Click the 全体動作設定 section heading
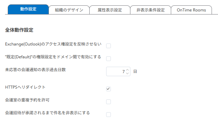Image resolution: width=218 pixels, height=122 pixels. pos(19,30)
